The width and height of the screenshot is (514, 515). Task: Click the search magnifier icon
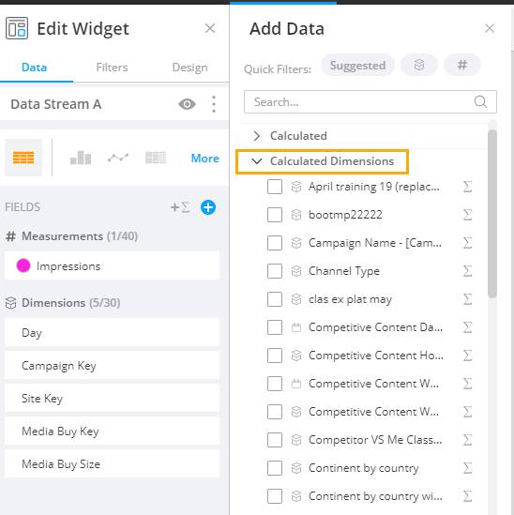point(480,102)
